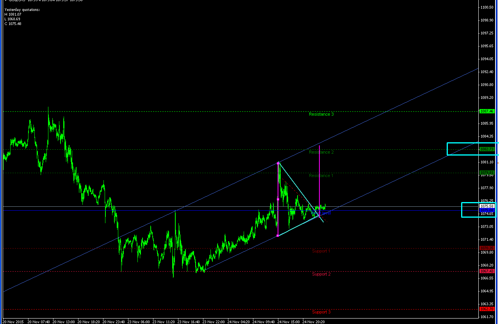Screen dimensions: 499x324
Task: Select the middle magenta anchor point on vertical line
Action: [278, 199]
